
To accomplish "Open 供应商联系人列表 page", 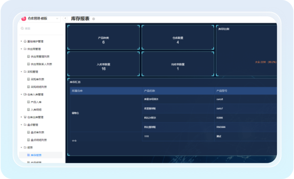I will click(x=41, y=64).
